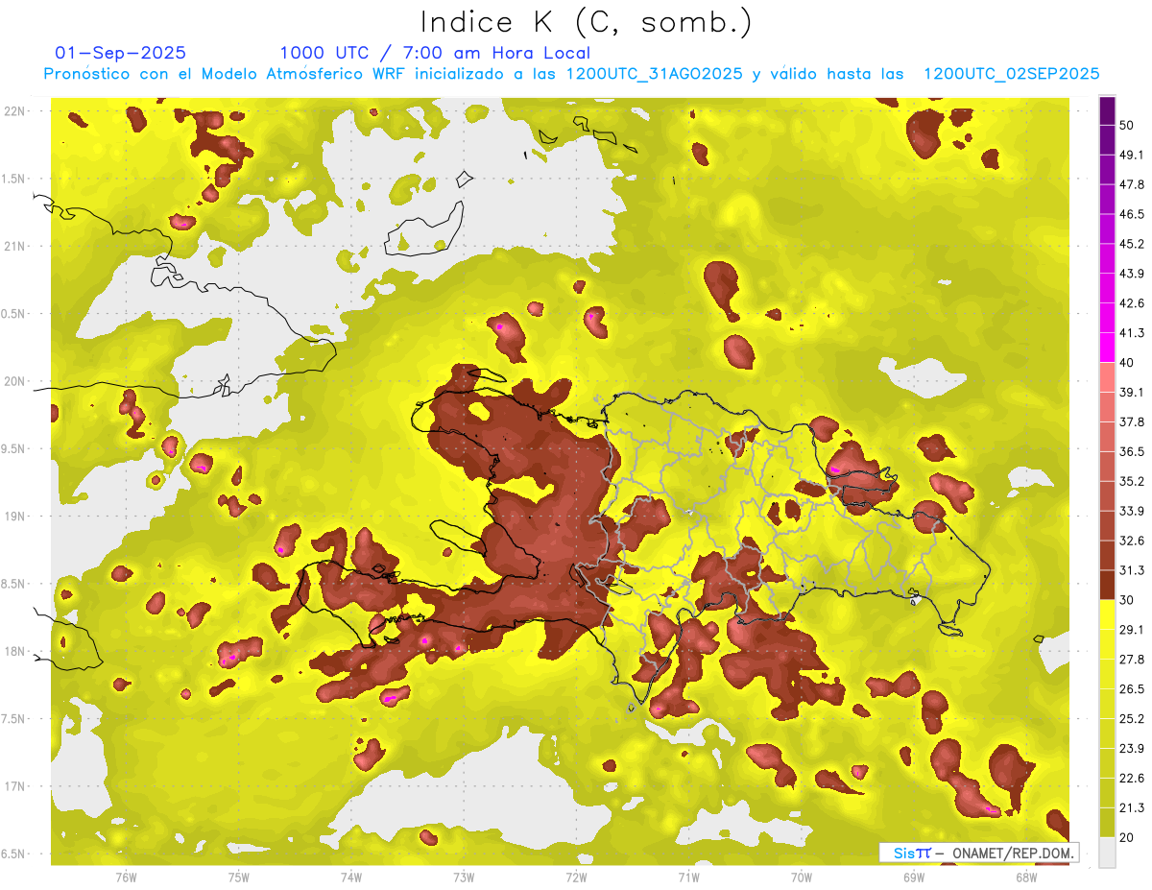The height and width of the screenshot is (890, 1152).
Task: Click longitude axis label "68W"
Action: pyautogui.click(x=1026, y=877)
